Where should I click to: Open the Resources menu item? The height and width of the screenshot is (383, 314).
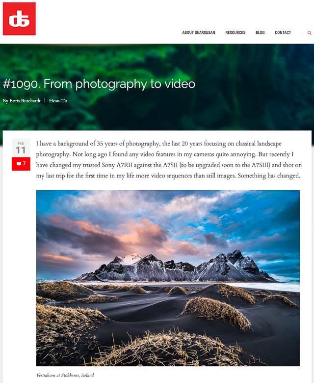[x=235, y=32]
